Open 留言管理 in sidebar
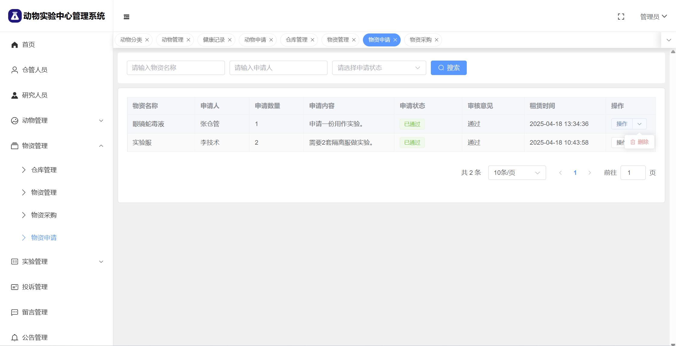Image resolution: width=676 pixels, height=346 pixels. tap(34, 312)
